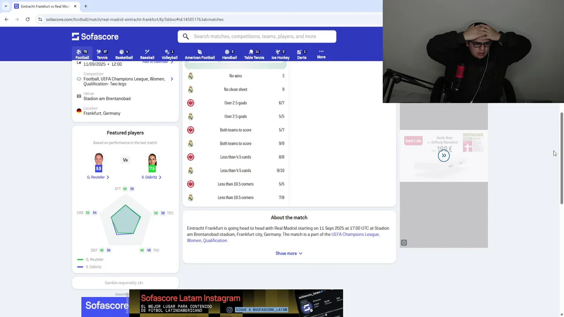Viewport: 564px width, 317px height.
Task: Select the Eintracht Frankfurt vs Real Madrid browser tab
Action: [45, 6]
